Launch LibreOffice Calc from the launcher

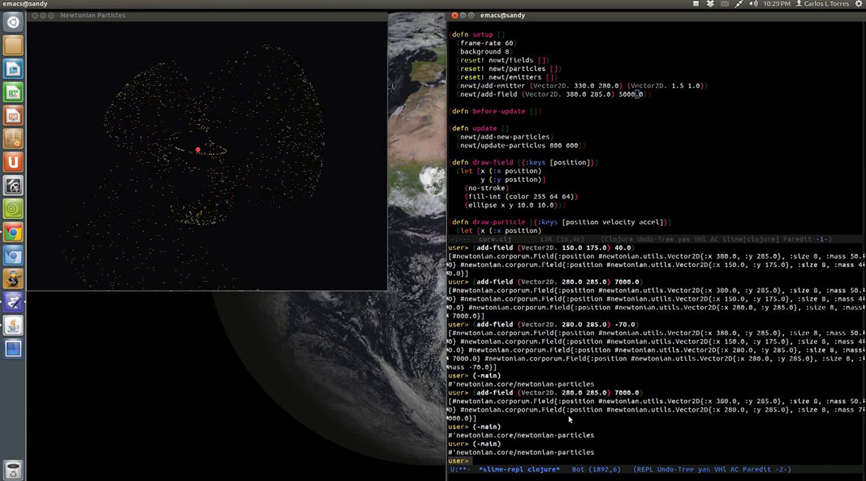(13, 93)
